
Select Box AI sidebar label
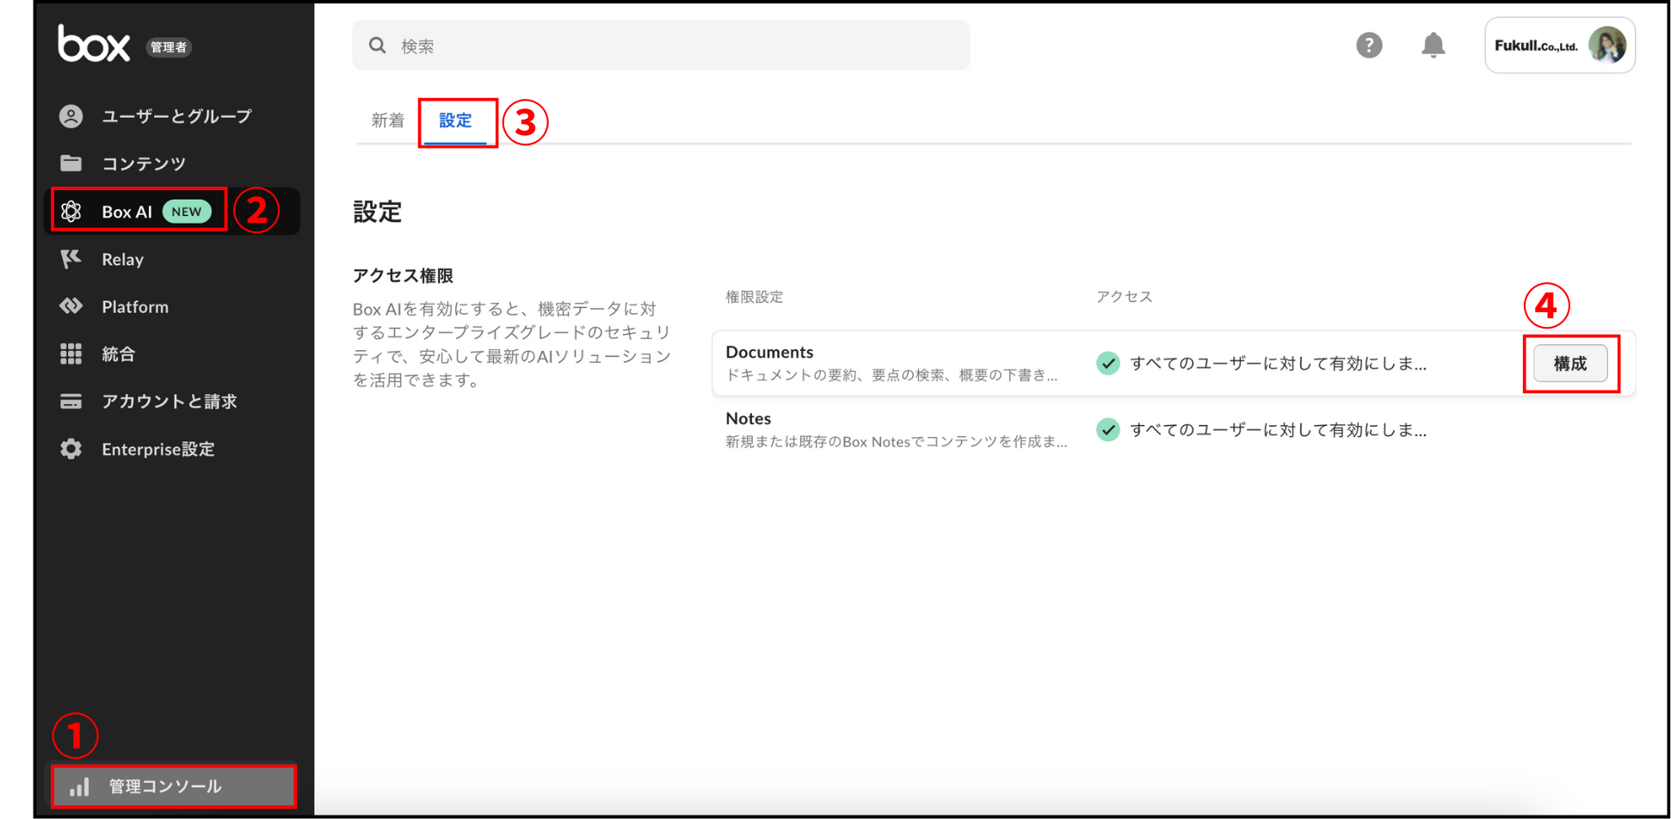point(126,212)
